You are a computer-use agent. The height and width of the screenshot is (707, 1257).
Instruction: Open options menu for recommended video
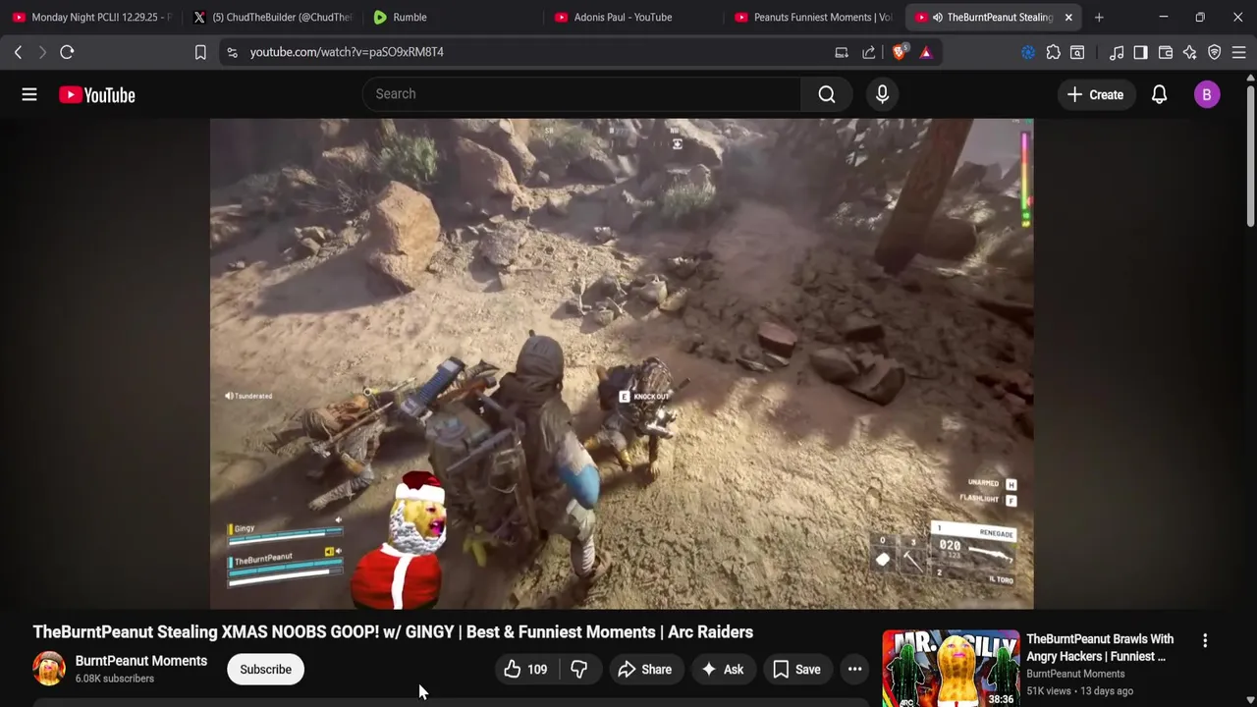pyautogui.click(x=1205, y=640)
